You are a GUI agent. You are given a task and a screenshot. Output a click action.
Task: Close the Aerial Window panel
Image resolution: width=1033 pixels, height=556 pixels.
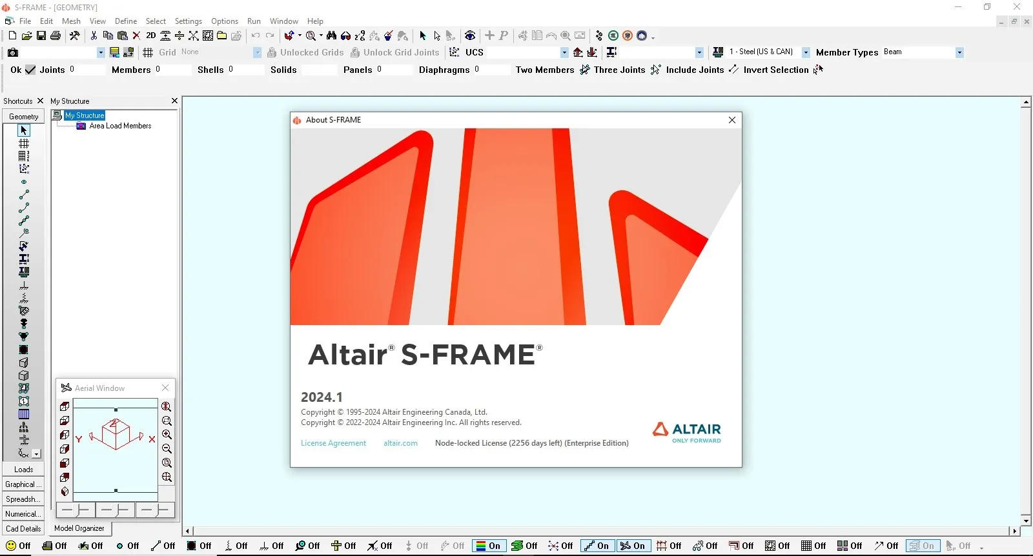[x=165, y=388]
